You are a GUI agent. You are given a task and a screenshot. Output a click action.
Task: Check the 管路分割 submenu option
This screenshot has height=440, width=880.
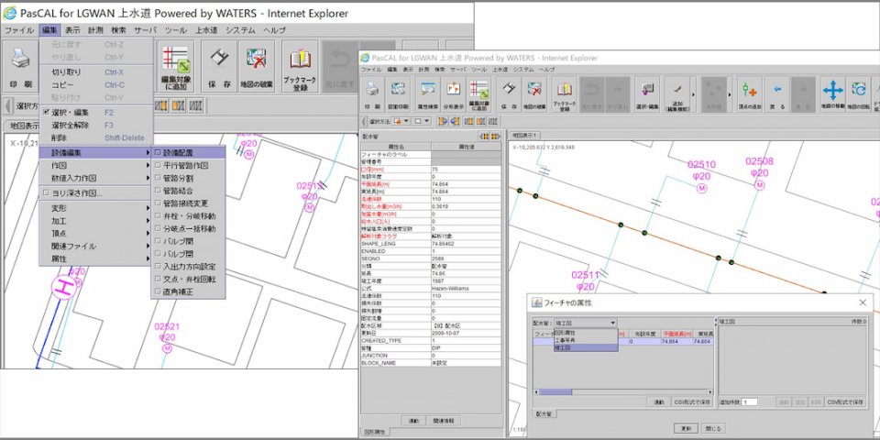(x=189, y=178)
